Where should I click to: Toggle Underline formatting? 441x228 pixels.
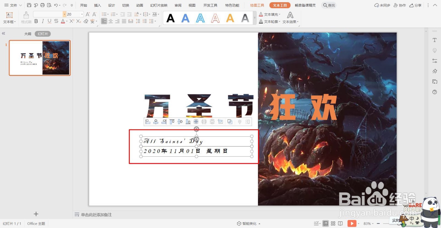[x=49, y=21]
